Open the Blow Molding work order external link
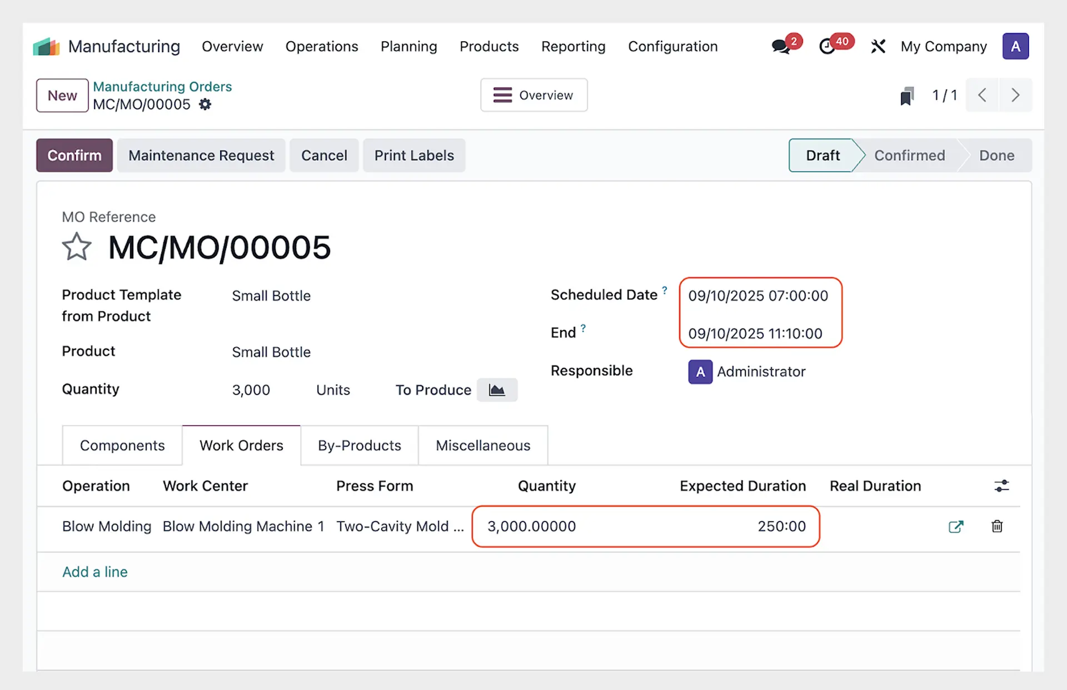1067x690 pixels. click(x=955, y=527)
